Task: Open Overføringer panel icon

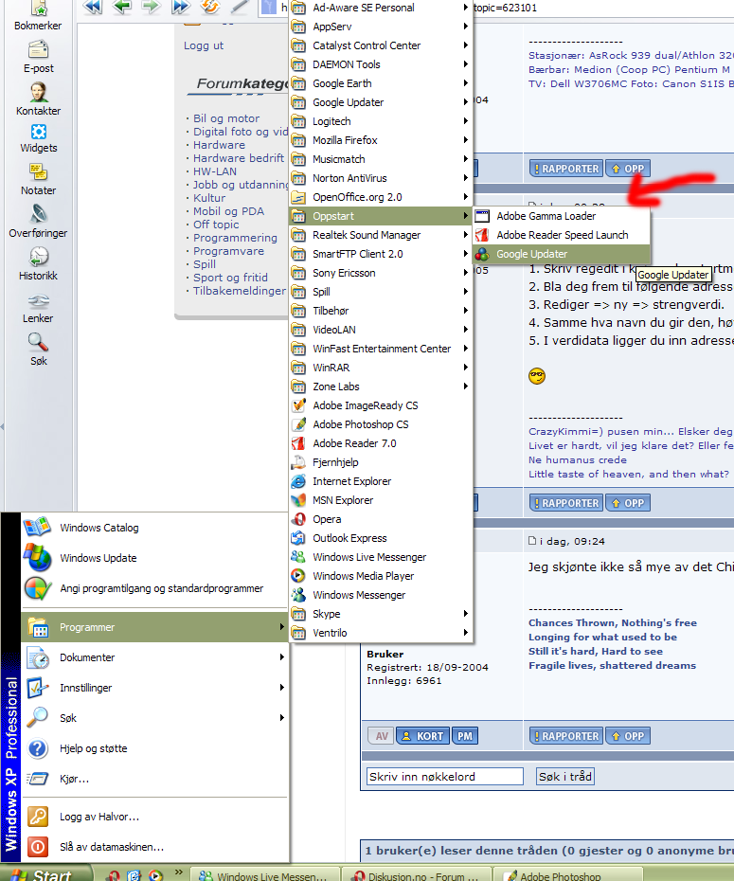Action: (38, 215)
